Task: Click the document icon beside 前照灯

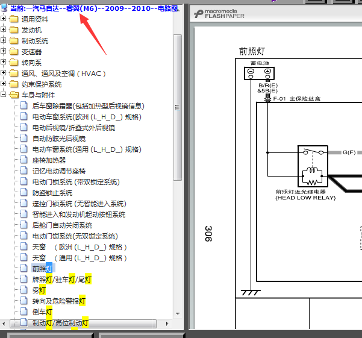Action: 23,268
